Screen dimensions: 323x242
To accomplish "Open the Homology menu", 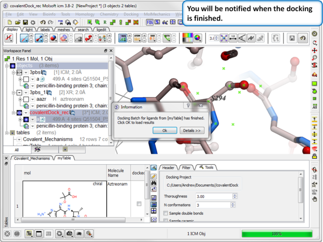I will (85, 14).
